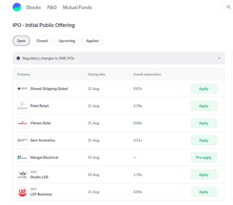
Task: Apply for Shreeji Shipping Global IPO
Action: pos(204,89)
